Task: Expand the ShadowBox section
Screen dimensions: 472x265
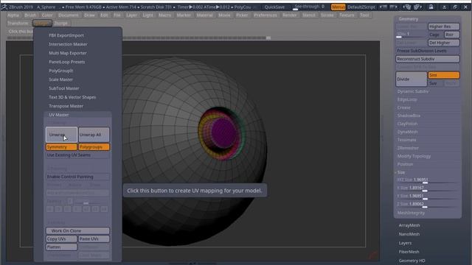Action: point(409,116)
